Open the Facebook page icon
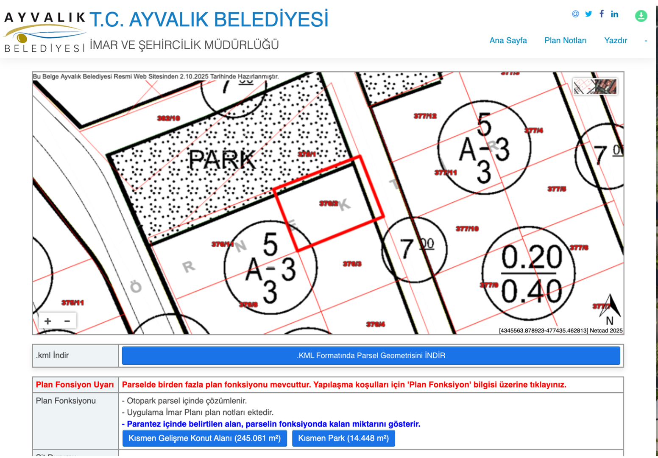Viewport: 658px width, 458px height. (x=602, y=14)
